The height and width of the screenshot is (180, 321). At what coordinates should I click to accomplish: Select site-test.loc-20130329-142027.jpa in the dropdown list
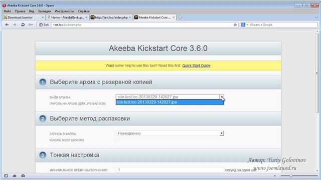pos(170,102)
